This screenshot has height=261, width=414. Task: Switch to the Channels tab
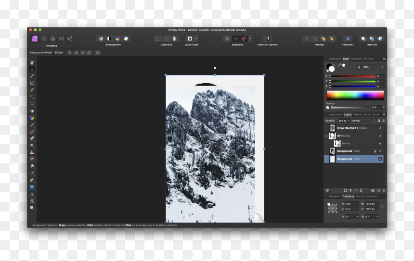372,197
